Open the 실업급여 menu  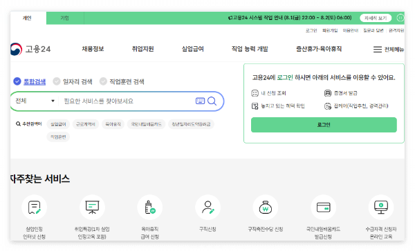coord(193,49)
